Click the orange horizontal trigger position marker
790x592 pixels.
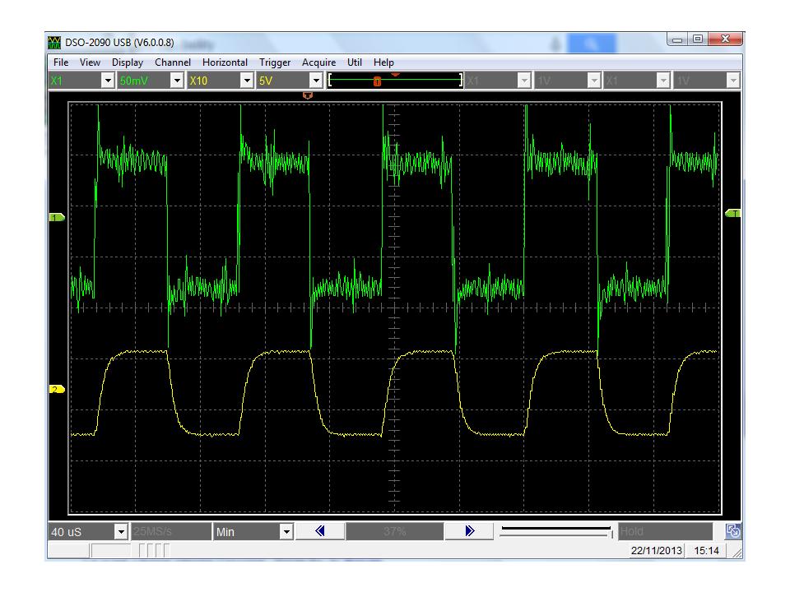(x=309, y=95)
